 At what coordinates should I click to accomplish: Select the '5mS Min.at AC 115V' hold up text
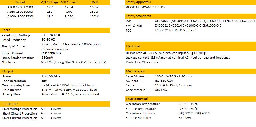coord(57,90)
